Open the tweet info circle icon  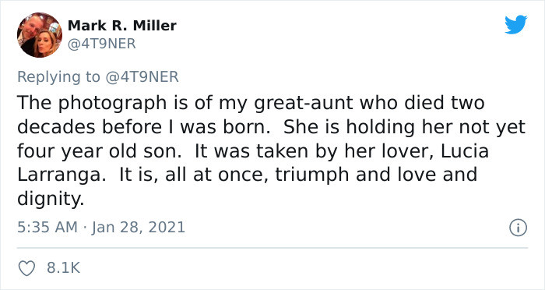pos(519,228)
